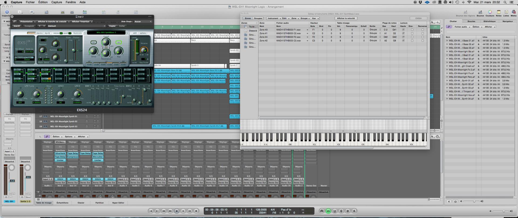518x218 pixels.
Task: Click the pause transport button
Action: coord(190,211)
